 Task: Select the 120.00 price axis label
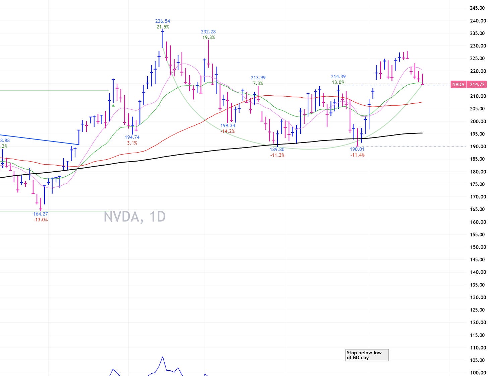tap(478, 322)
